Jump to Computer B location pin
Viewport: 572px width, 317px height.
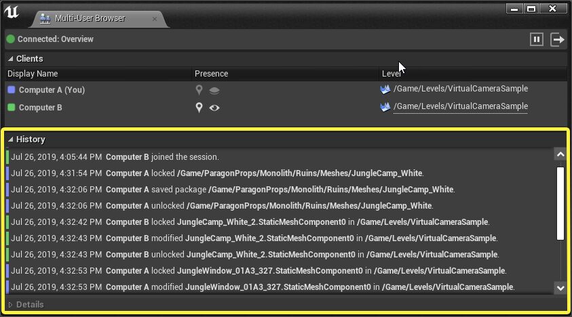tap(199, 107)
